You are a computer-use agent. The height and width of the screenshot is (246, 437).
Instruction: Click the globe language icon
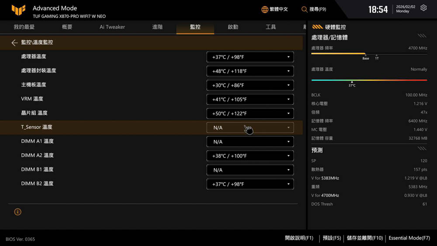(265, 9)
